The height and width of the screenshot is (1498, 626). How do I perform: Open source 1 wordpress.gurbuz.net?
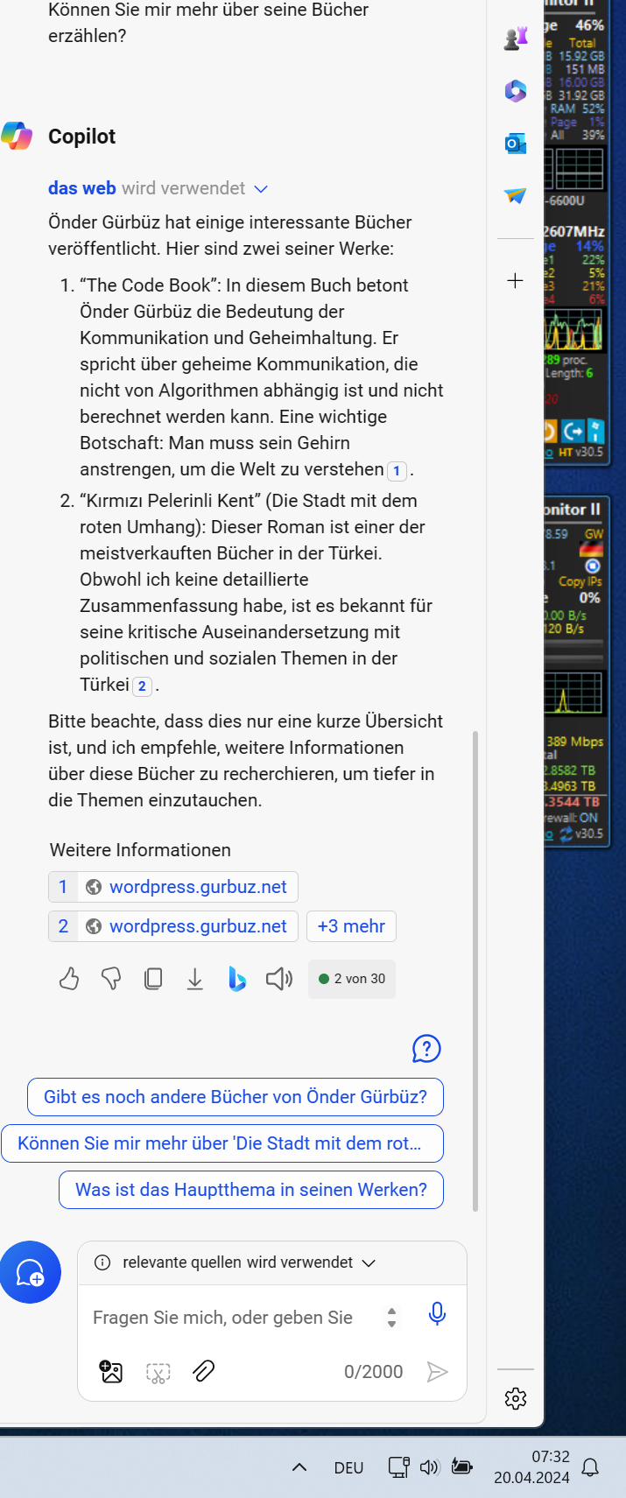(173, 887)
